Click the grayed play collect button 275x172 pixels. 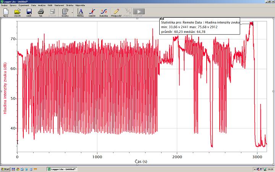[x=139, y=12]
